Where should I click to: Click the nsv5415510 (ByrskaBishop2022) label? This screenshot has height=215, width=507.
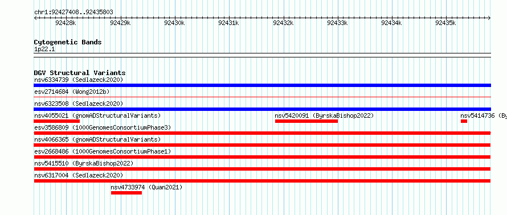pos(84,163)
